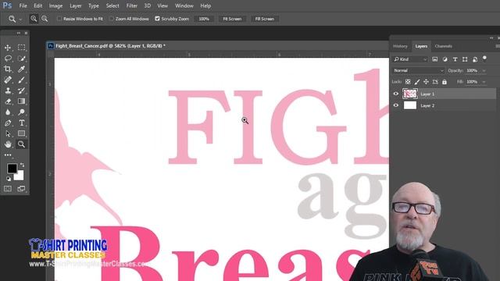Select the History Brush tool
Viewport: 500px width, 281px height.
pos(21,91)
